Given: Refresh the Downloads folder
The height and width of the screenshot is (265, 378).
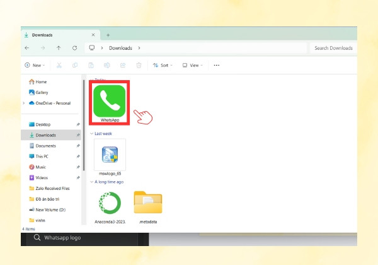Looking at the screenshot, I should 75,48.
